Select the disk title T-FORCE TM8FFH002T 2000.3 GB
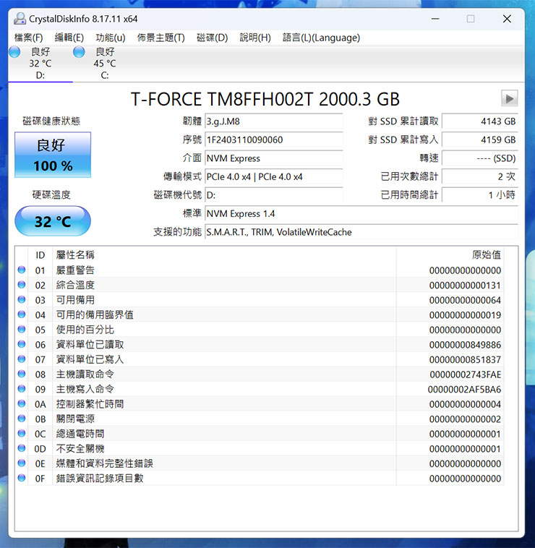535x548 pixels. [265, 99]
